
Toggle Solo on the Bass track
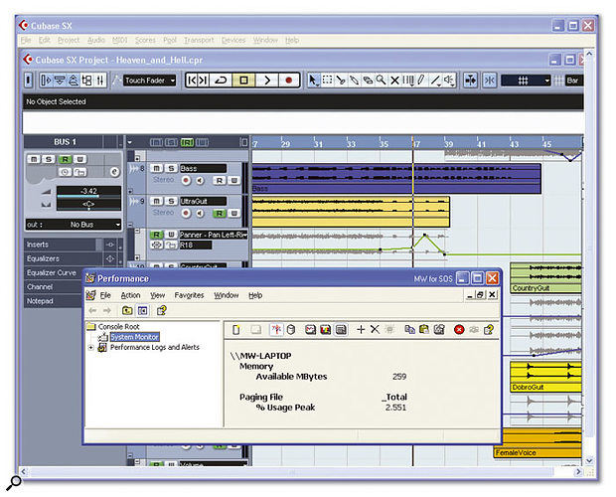171,168
